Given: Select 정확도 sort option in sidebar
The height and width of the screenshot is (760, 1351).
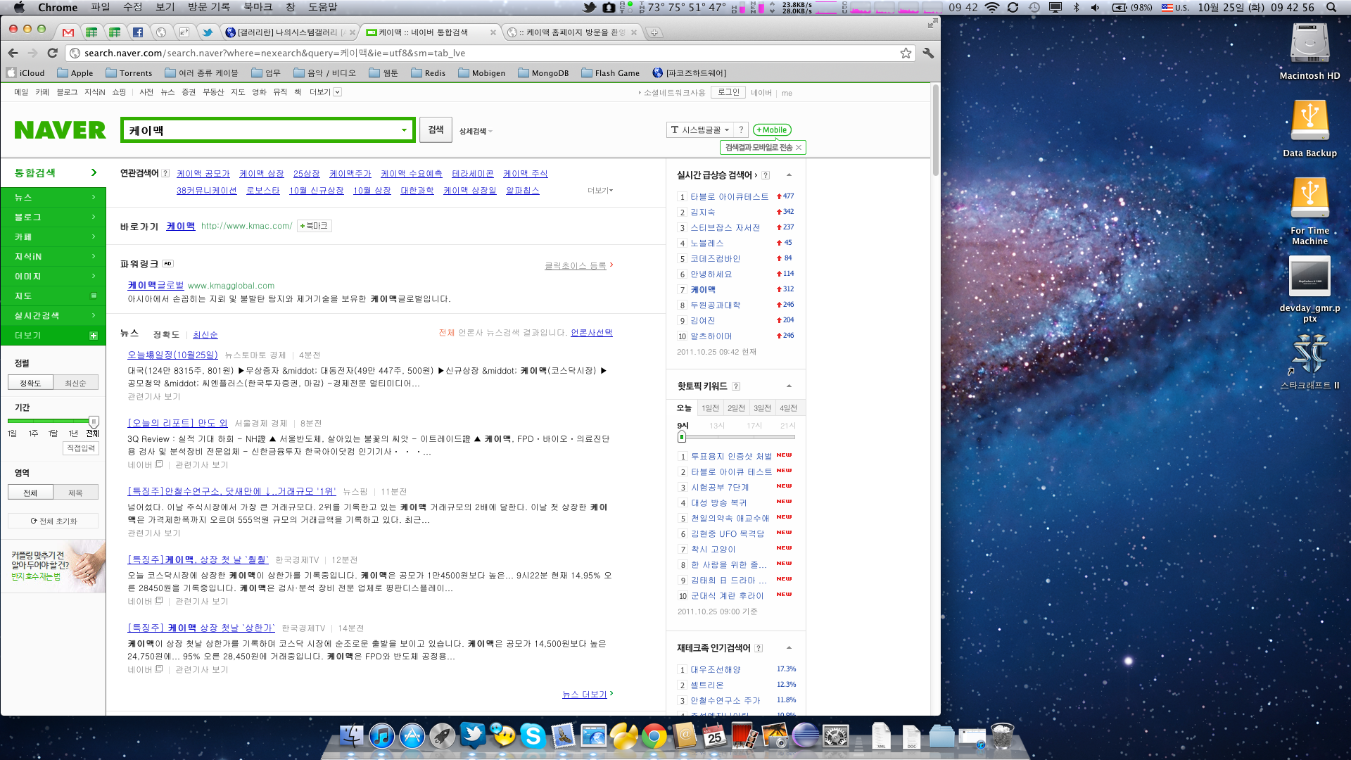Looking at the screenshot, I should click(30, 383).
